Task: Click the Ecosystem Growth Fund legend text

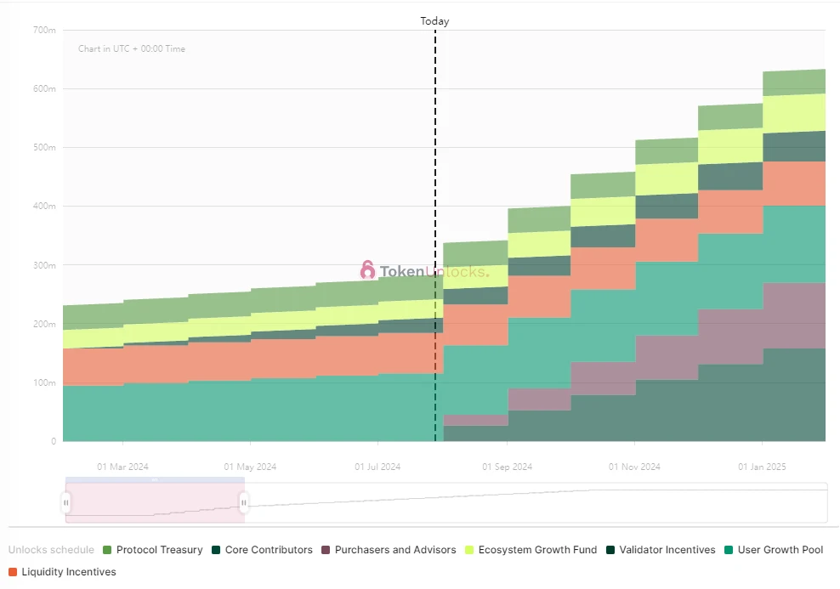Action: tap(536, 550)
